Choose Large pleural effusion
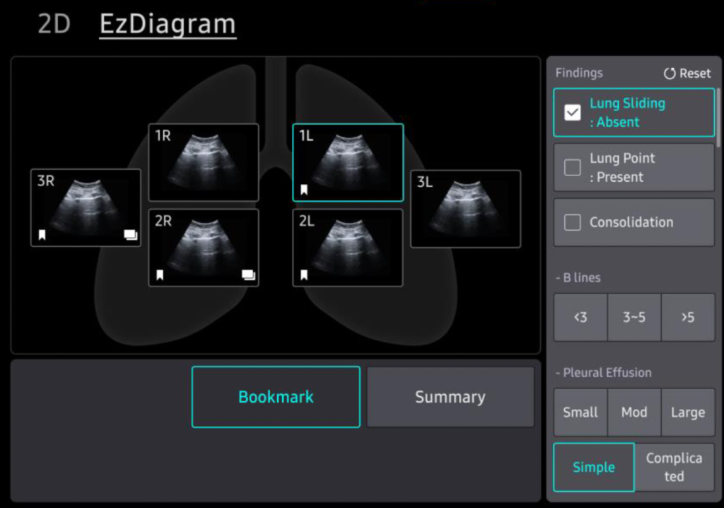This screenshot has height=508, width=724. pos(688,412)
